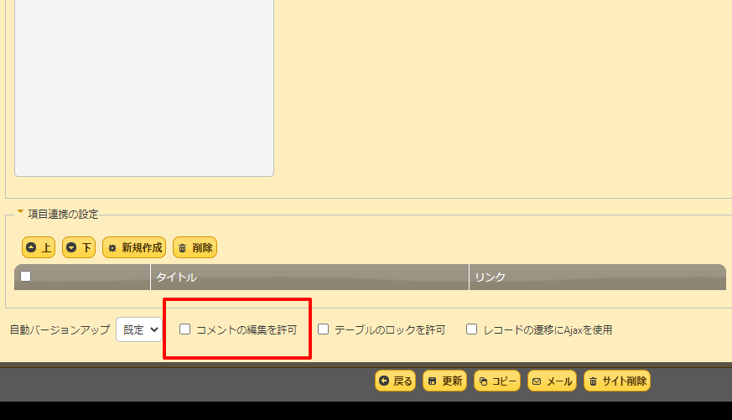Save changes with the 更新 button
The image size is (732, 420).
pyautogui.click(x=444, y=381)
